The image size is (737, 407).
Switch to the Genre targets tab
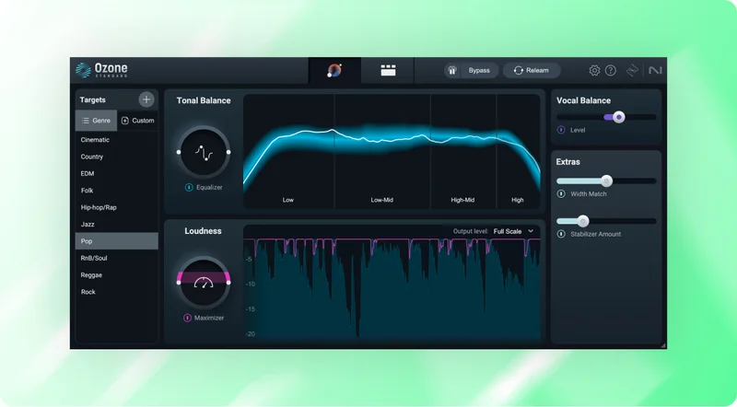pos(96,121)
